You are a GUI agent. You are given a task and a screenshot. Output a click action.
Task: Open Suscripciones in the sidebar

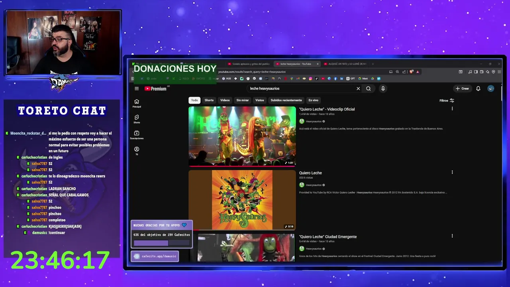pyautogui.click(x=137, y=135)
